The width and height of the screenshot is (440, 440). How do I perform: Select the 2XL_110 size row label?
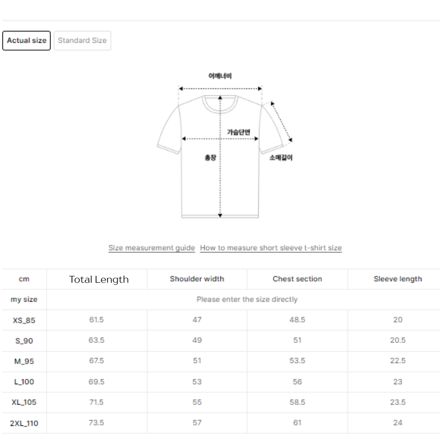pos(24,423)
